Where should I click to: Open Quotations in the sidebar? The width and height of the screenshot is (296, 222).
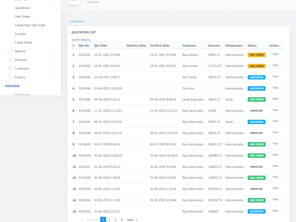22,8
